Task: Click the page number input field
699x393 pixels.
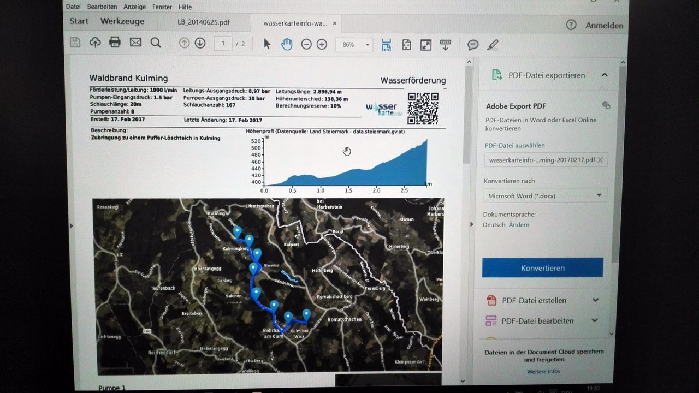Action: [x=223, y=44]
